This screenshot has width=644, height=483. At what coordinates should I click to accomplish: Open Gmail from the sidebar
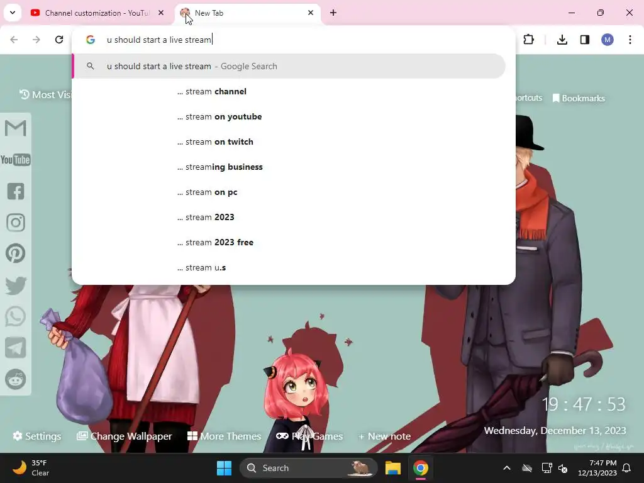pyautogui.click(x=16, y=128)
